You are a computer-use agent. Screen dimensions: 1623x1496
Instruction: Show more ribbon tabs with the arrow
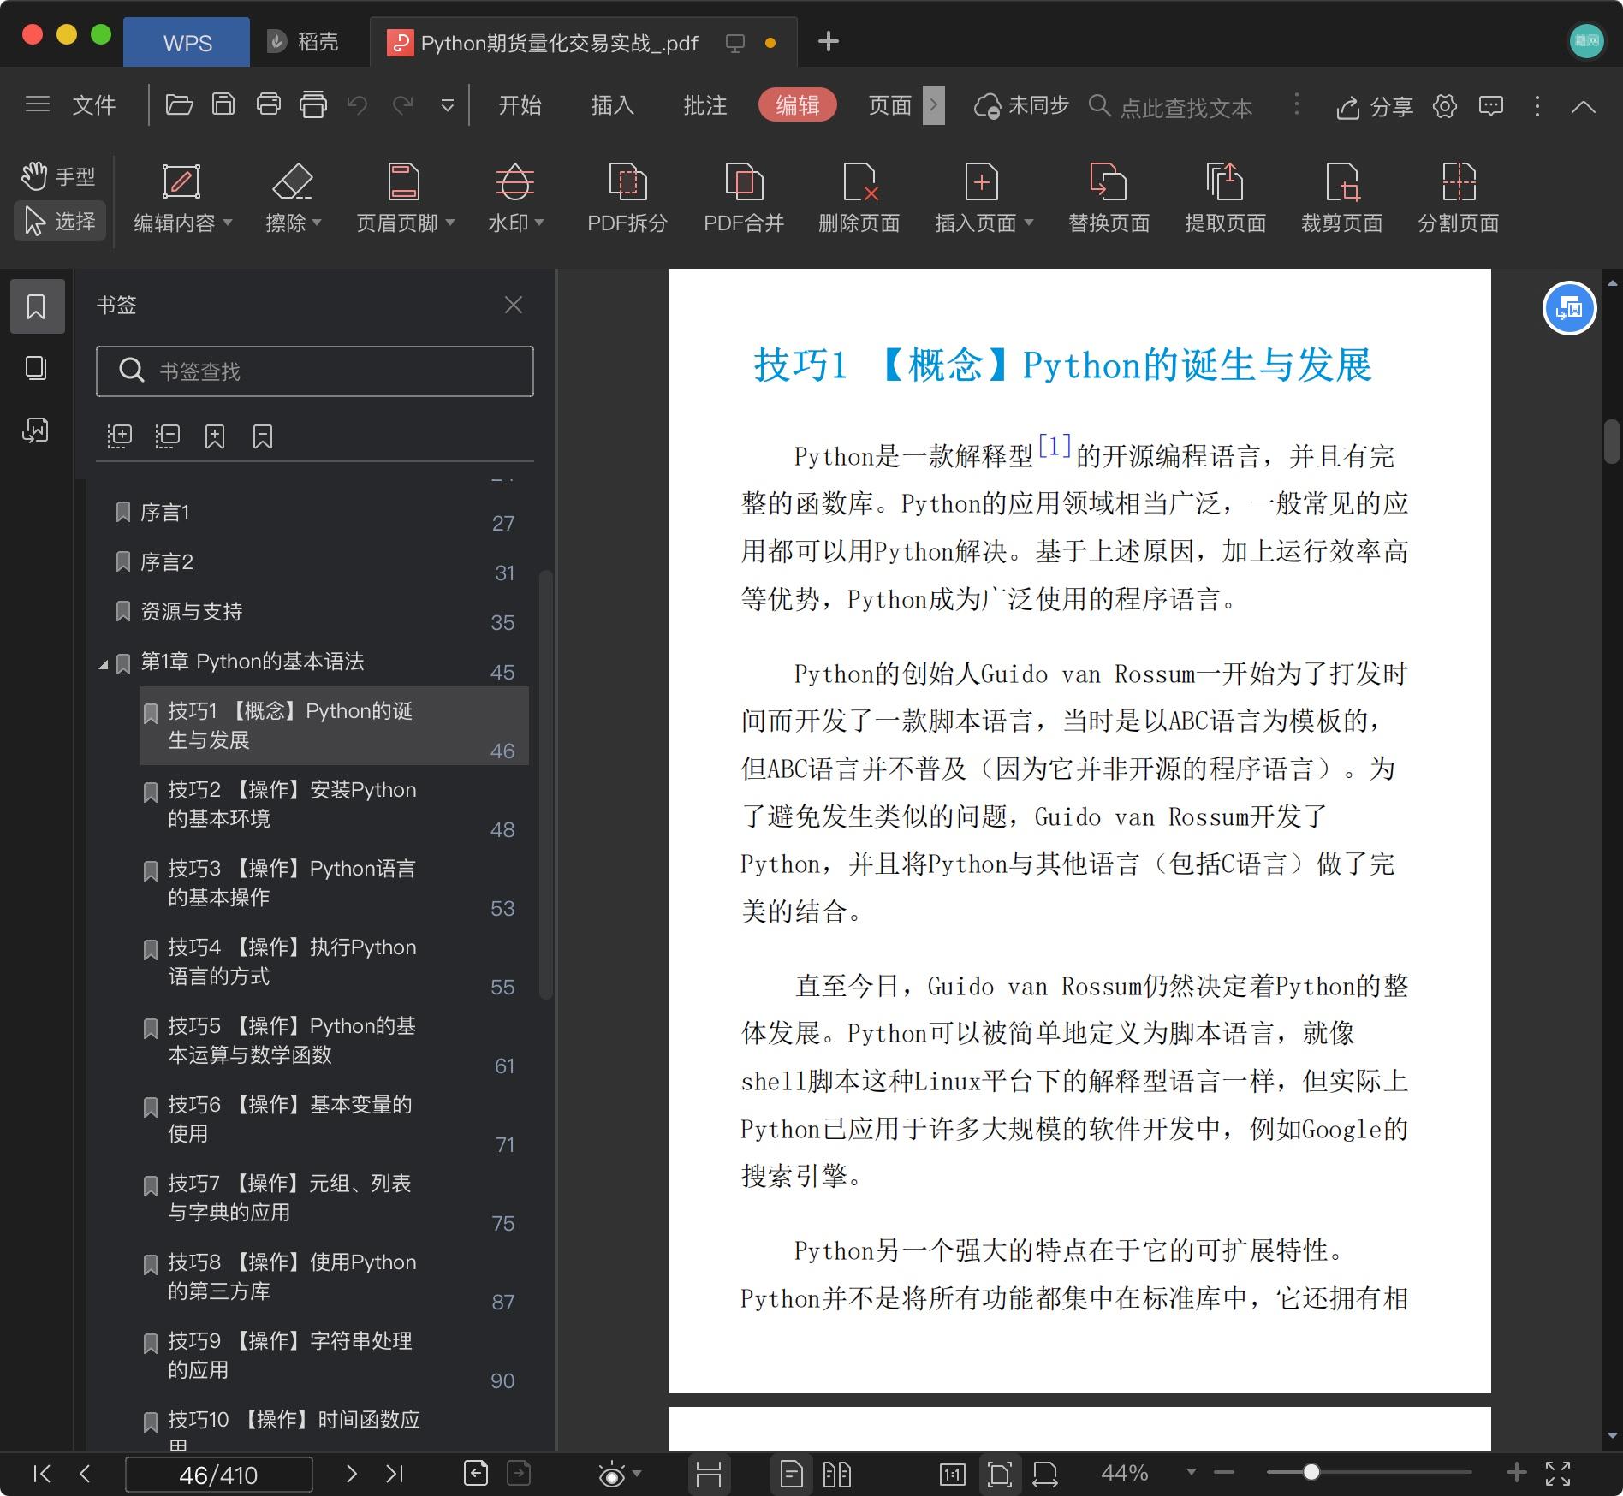click(x=933, y=104)
